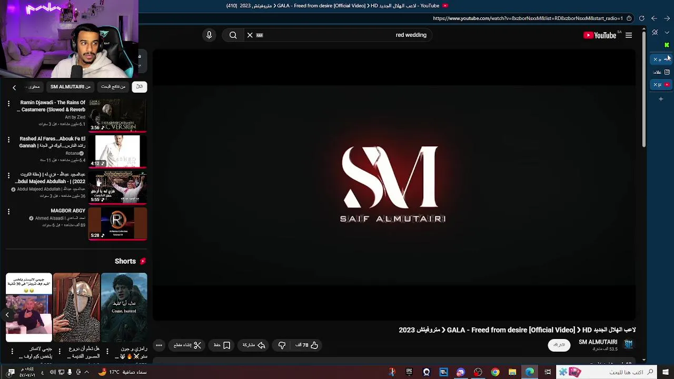The height and width of the screenshot is (379, 674).
Task: Create a clip with scissors button
Action: tap(187, 345)
